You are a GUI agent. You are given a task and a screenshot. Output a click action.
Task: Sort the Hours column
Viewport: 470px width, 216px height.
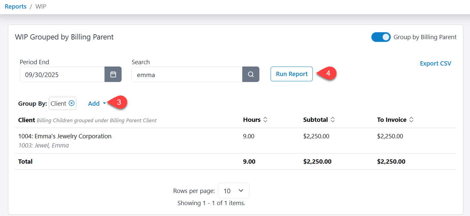(x=266, y=120)
